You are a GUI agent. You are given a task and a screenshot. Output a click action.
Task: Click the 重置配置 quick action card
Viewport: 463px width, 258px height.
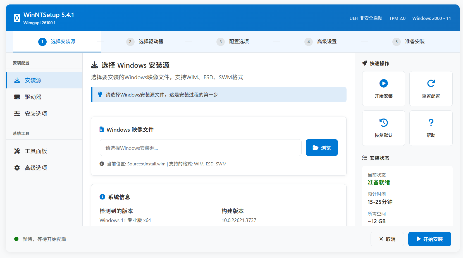coord(431,89)
